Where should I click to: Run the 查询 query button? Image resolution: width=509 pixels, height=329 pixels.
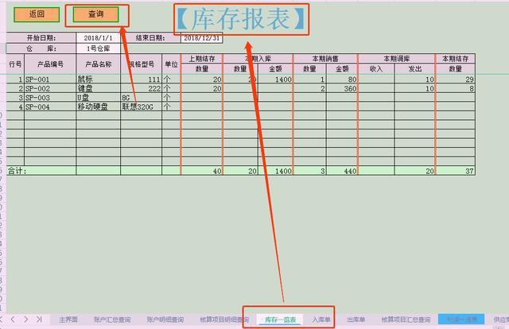(95, 14)
